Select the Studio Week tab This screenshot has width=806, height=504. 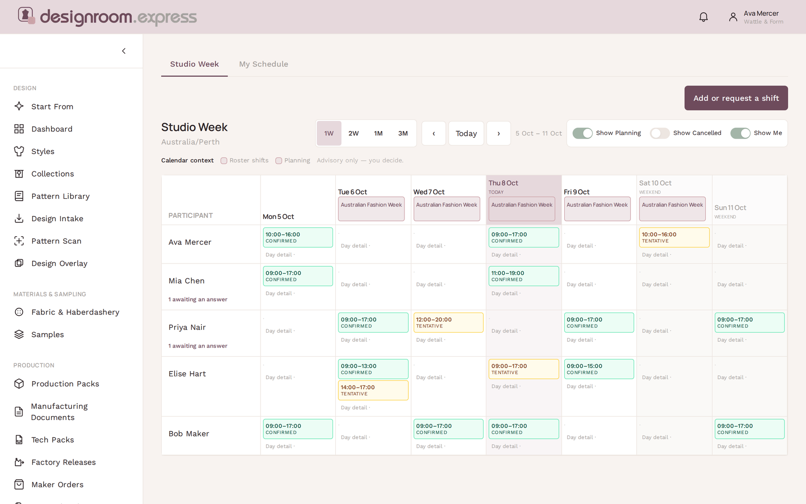click(194, 64)
